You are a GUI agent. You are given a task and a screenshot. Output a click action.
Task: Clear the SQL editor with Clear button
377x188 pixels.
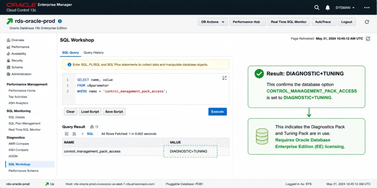point(70,112)
